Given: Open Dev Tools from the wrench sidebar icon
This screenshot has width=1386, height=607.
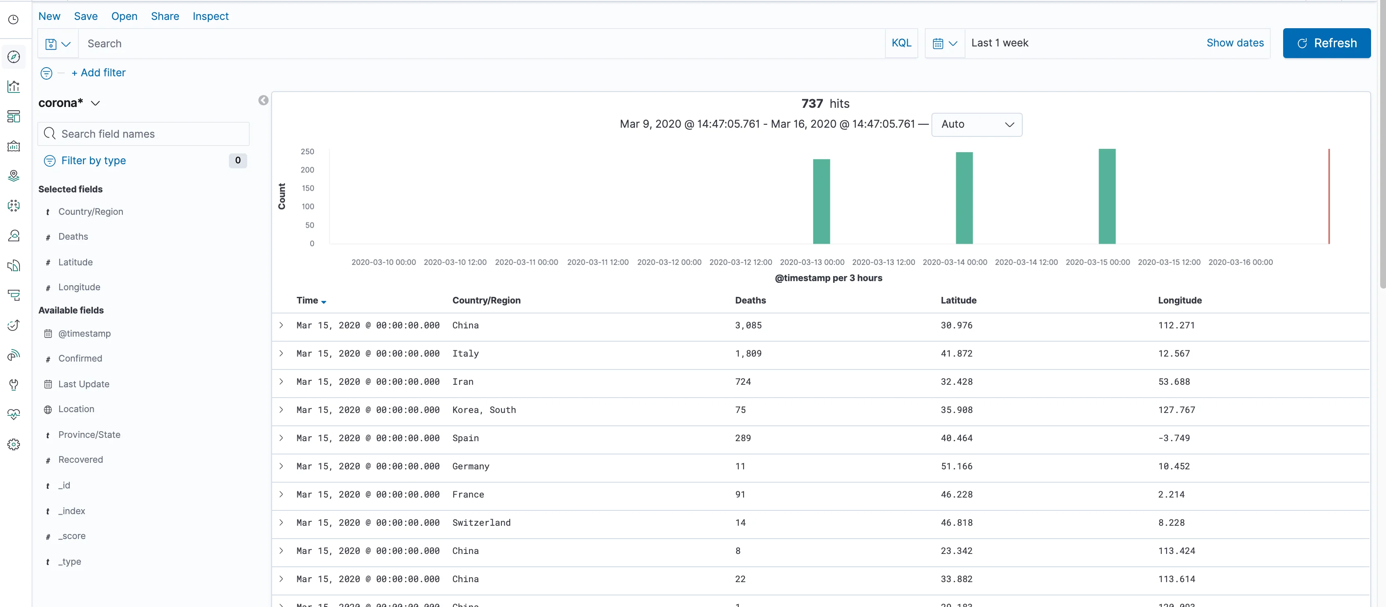Looking at the screenshot, I should (x=14, y=384).
